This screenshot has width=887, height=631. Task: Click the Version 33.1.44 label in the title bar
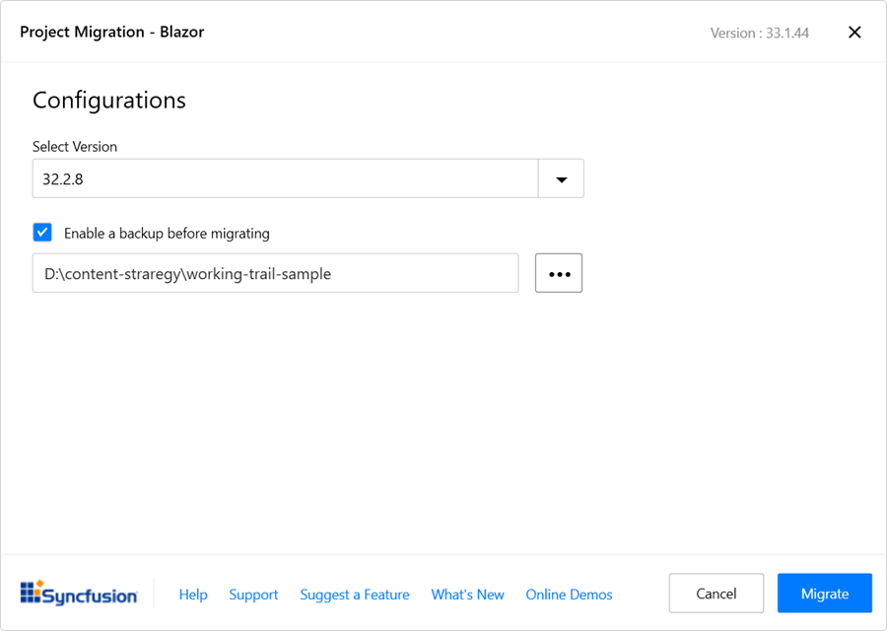point(759,33)
